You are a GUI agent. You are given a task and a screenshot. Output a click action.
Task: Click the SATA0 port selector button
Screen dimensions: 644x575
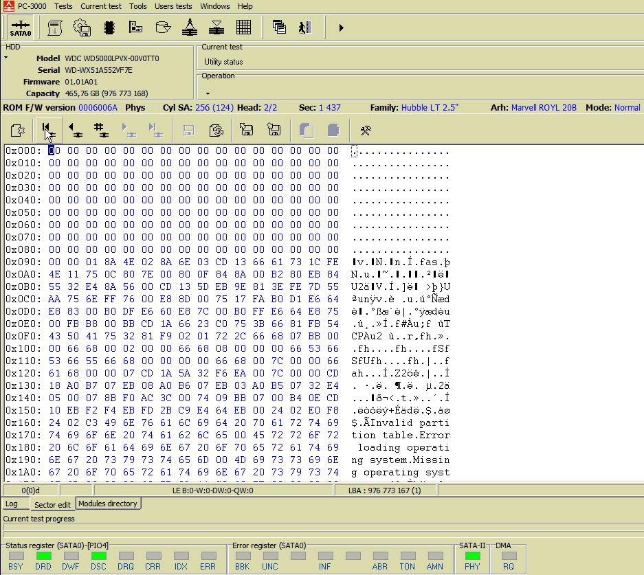click(20, 28)
